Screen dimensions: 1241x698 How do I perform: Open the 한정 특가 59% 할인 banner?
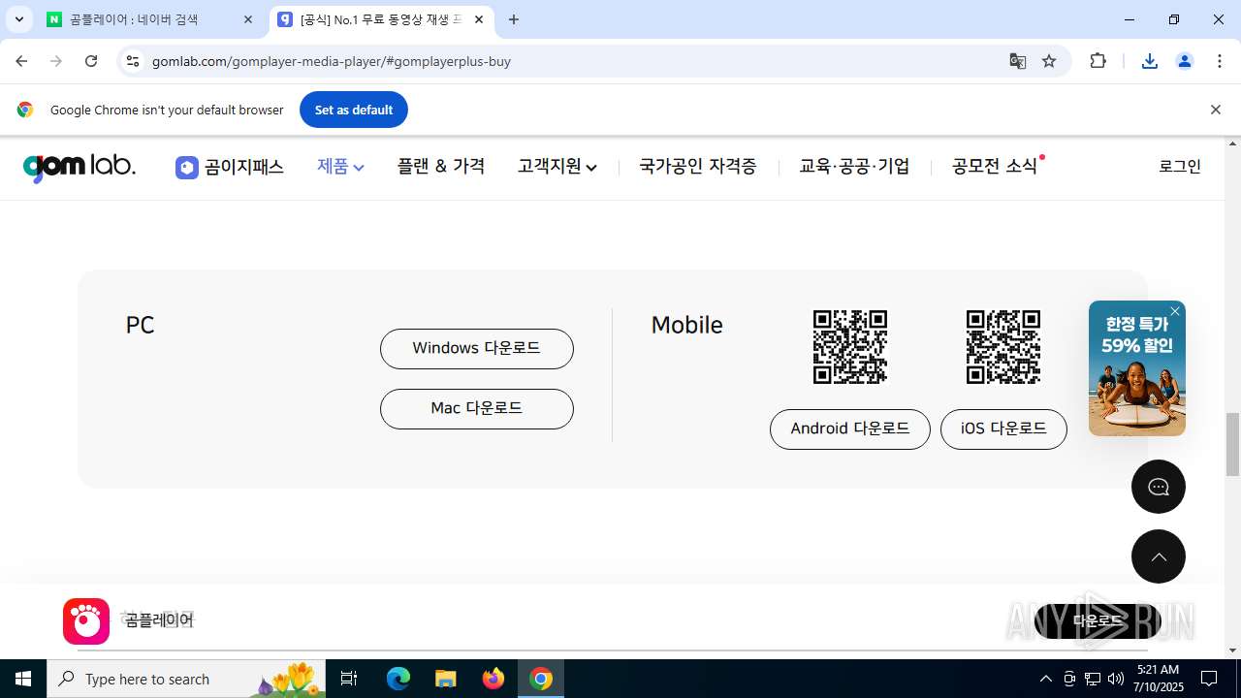1137,368
